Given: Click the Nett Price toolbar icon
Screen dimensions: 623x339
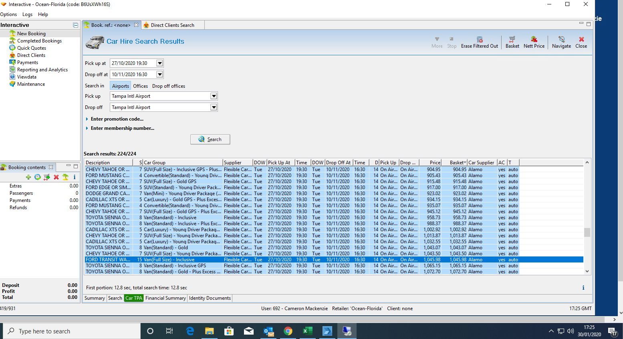Looking at the screenshot, I should (x=534, y=39).
